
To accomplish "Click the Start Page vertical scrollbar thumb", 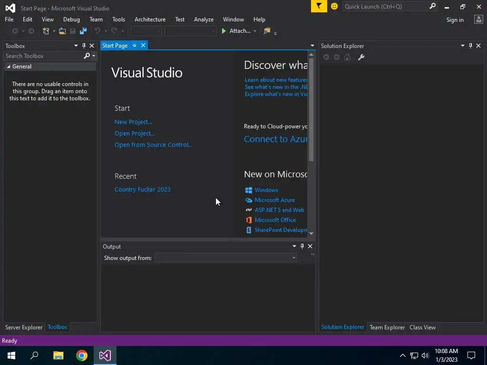I will point(311,110).
